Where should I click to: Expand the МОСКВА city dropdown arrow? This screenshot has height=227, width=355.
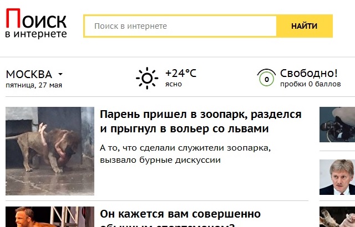coord(60,74)
